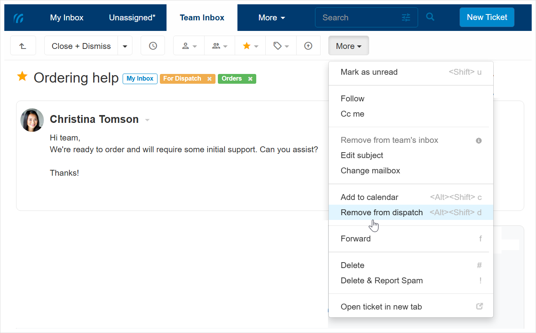Select Follow in the More menu
Image resolution: width=536 pixels, height=333 pixels.
[x=352, y=99]
